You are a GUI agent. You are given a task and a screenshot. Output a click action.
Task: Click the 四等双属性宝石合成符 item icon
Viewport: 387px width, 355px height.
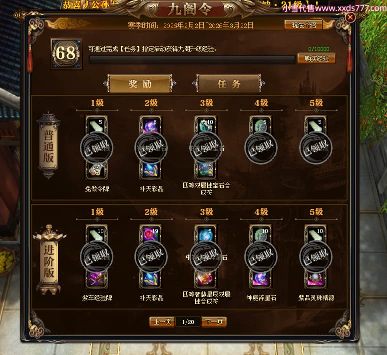click(x=206, y=170)
